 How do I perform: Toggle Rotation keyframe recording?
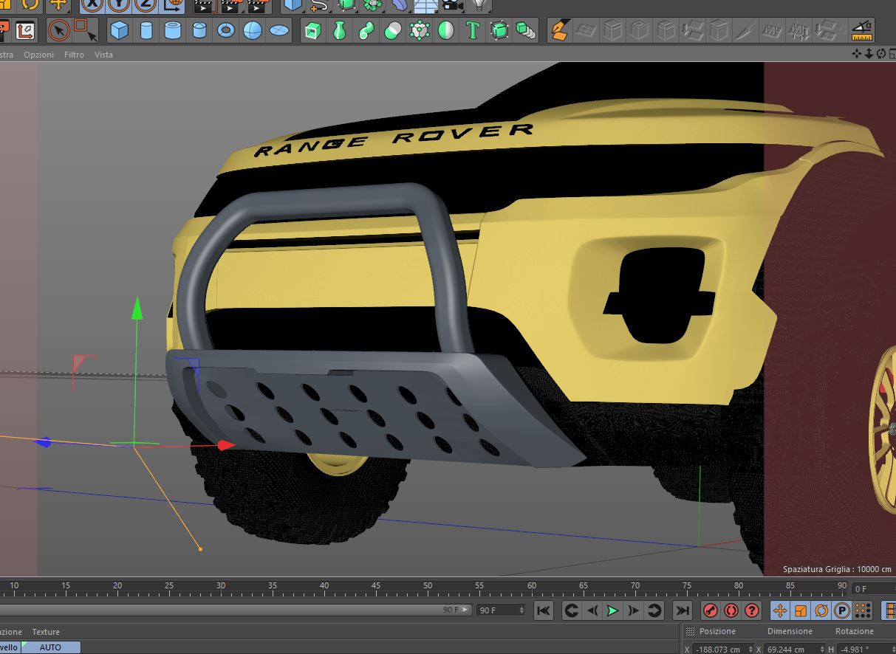click(821, 610)
